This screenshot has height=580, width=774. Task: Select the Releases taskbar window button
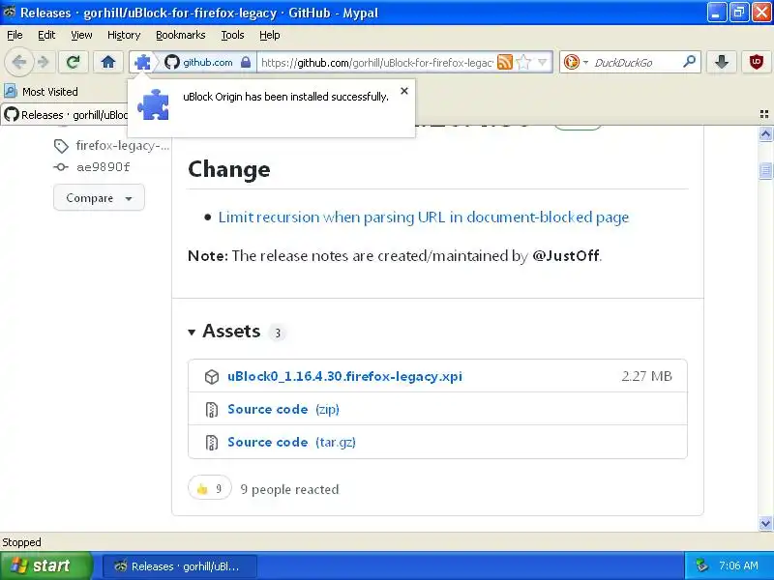(x=180, y=566)
